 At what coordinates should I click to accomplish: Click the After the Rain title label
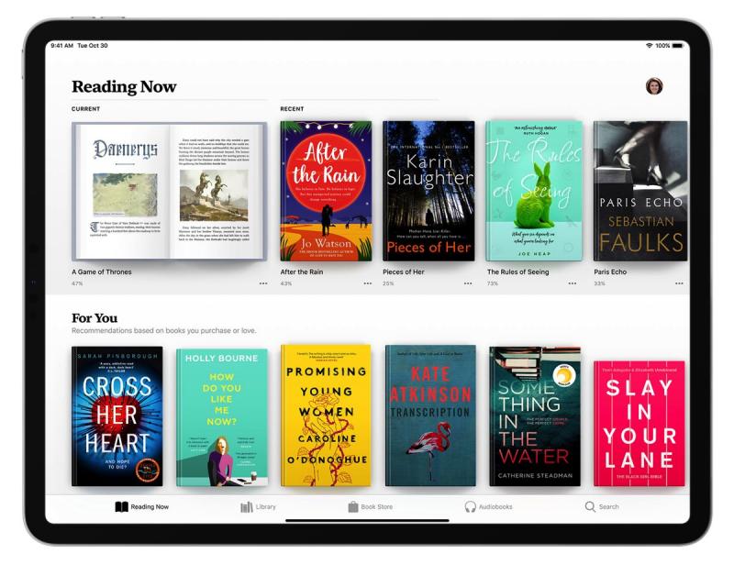point(302,271)
